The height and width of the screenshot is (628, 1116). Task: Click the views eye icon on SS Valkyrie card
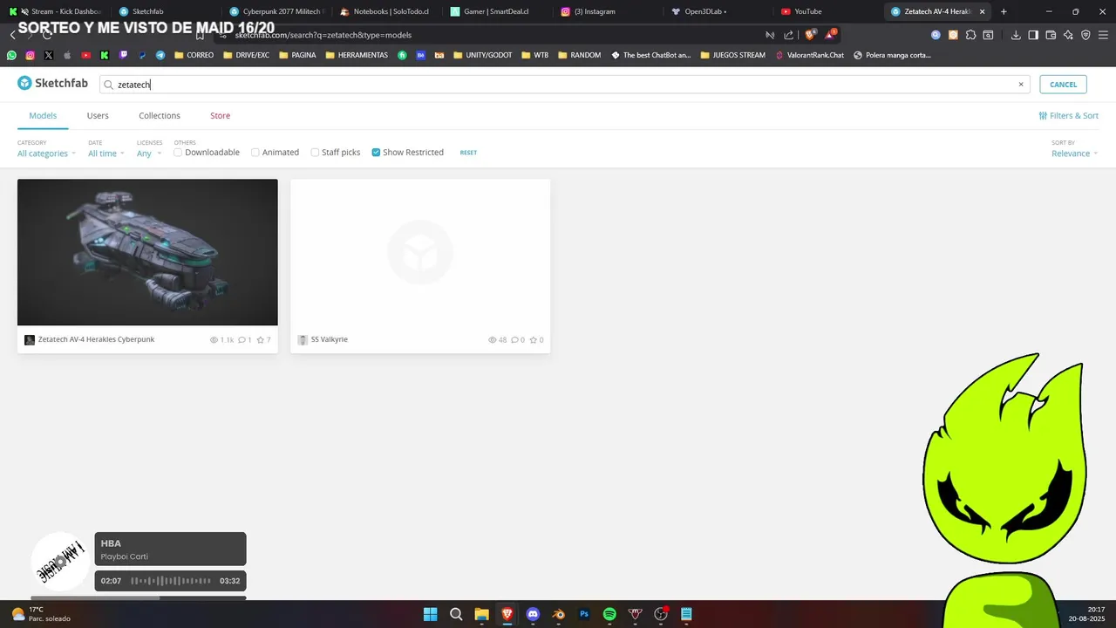point(493,340)
